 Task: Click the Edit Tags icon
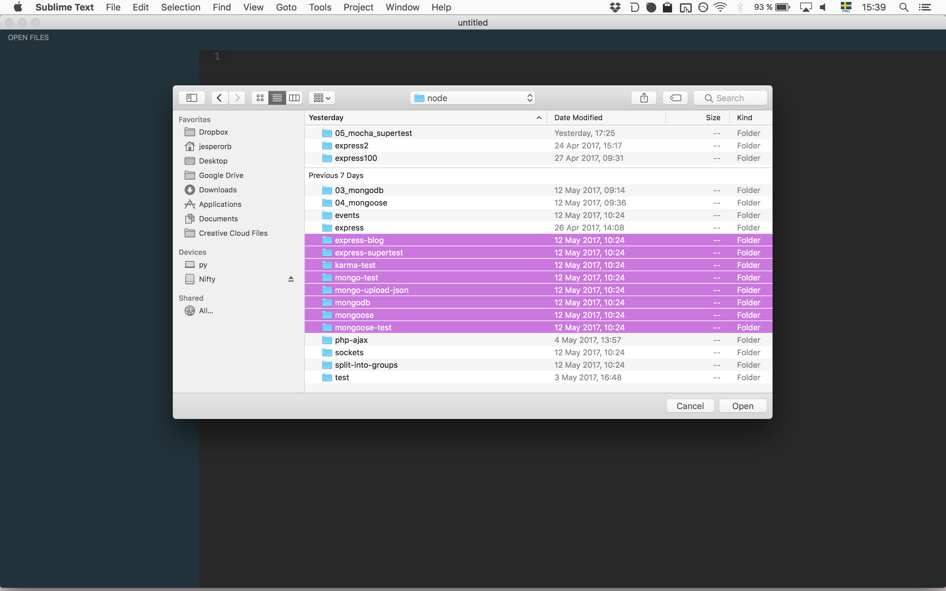[675, 98]
